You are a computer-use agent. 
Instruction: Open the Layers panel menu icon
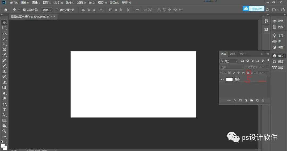coord(268,54)
